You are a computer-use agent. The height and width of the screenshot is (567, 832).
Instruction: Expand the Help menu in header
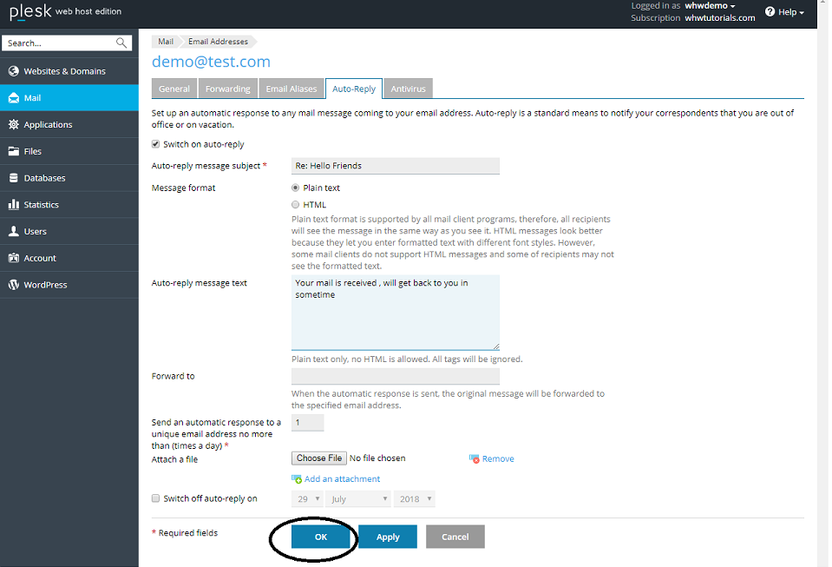coord(784,12)
